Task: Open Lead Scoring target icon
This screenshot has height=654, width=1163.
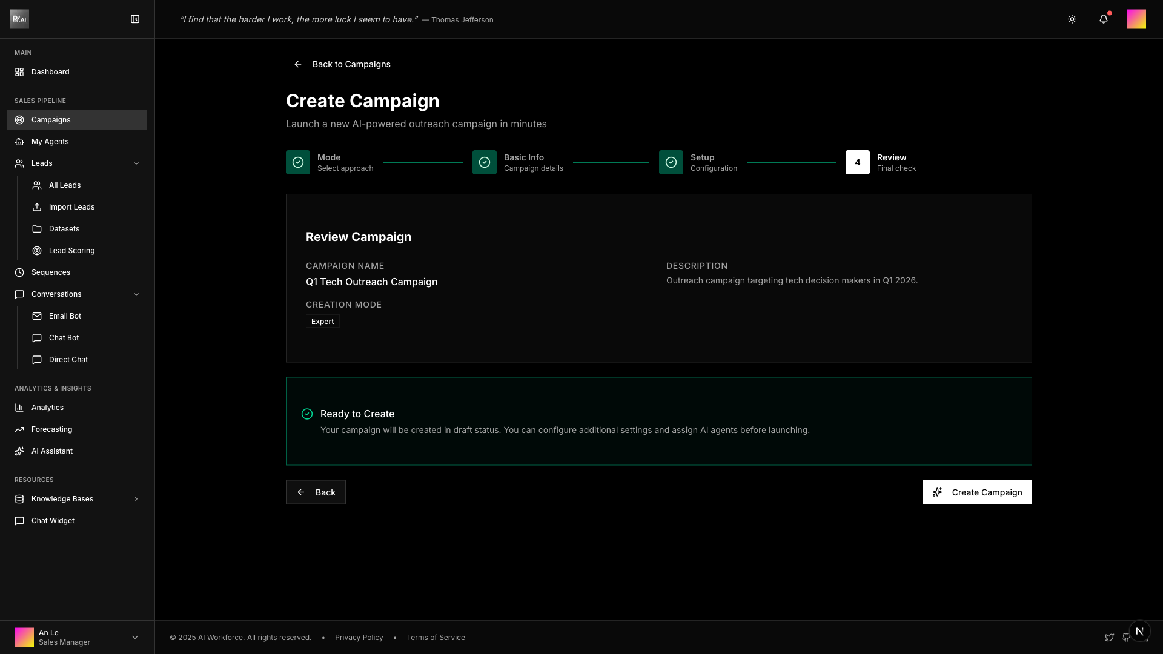Action: [x=37, y=251]
